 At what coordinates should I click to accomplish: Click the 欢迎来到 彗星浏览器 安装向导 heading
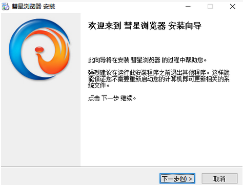(145, 26)
